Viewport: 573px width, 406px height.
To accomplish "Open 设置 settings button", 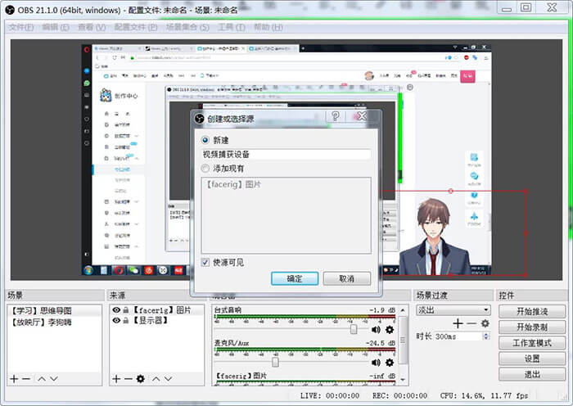I will point(532,359).
